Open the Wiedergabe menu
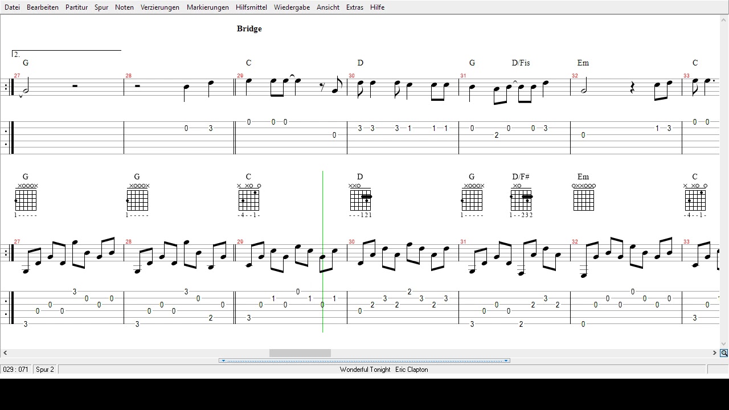Screen dimensions: 729x410 292,7
